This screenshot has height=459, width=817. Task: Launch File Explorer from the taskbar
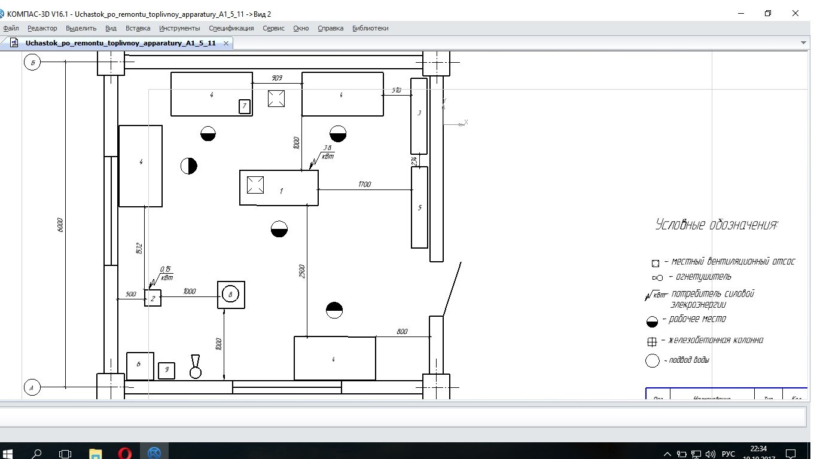click(96, 453)
